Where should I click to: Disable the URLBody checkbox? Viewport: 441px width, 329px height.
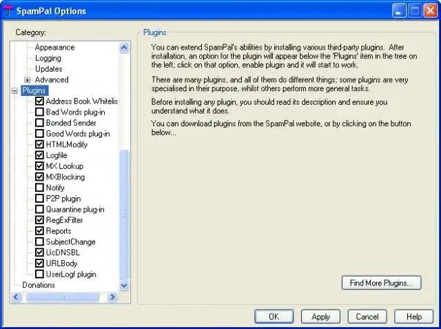(x=39, y=263)
